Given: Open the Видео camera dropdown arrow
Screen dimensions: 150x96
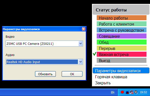Looking at the screenshot, I should tap(81, 44).
